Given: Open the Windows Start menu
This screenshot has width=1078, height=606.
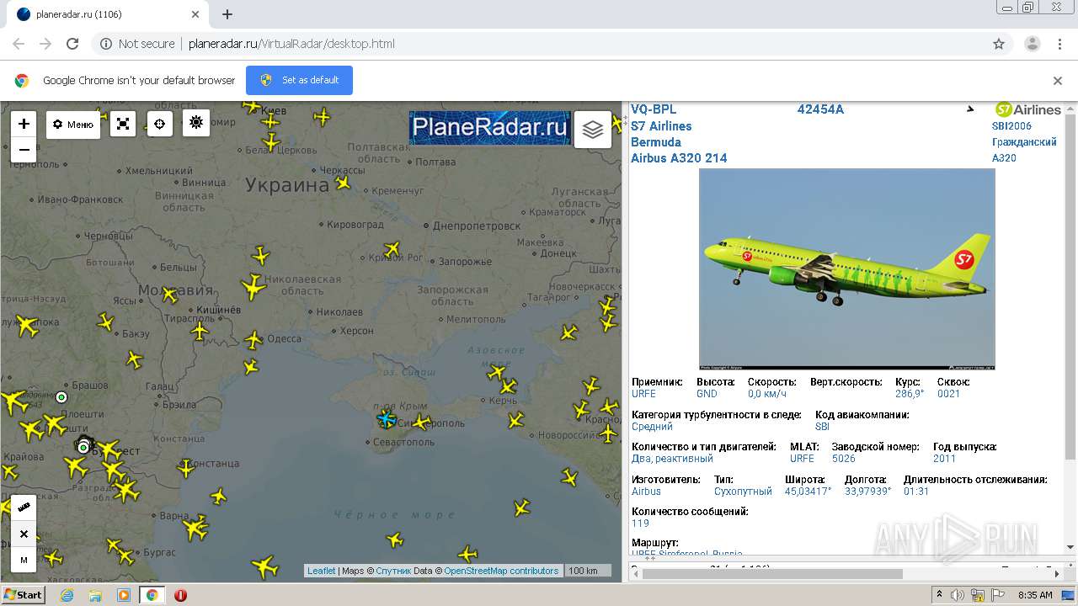Looking at the screenshot, I should pos(24,594).
